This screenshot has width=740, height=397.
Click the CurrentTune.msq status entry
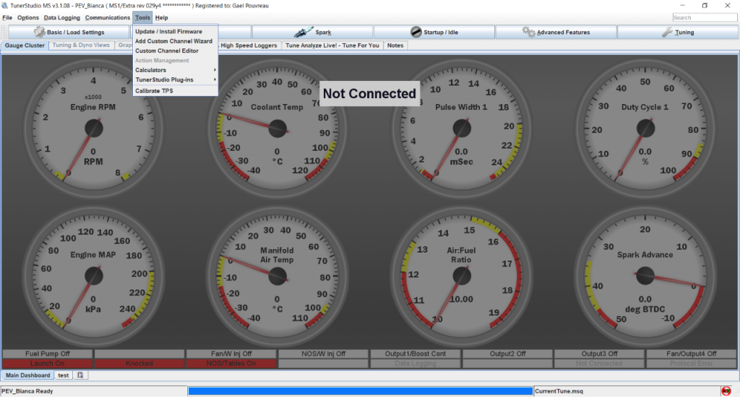tap(559, 391)
